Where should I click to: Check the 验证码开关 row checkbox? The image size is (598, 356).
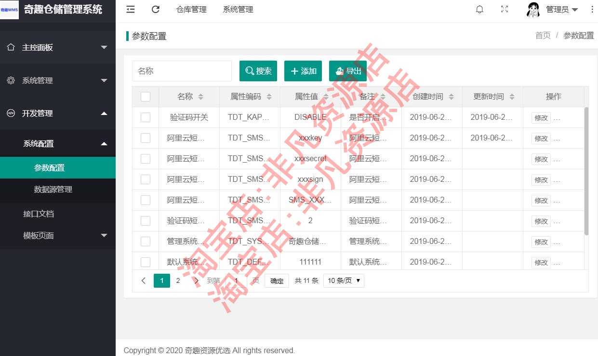click(x=146, y=117)
